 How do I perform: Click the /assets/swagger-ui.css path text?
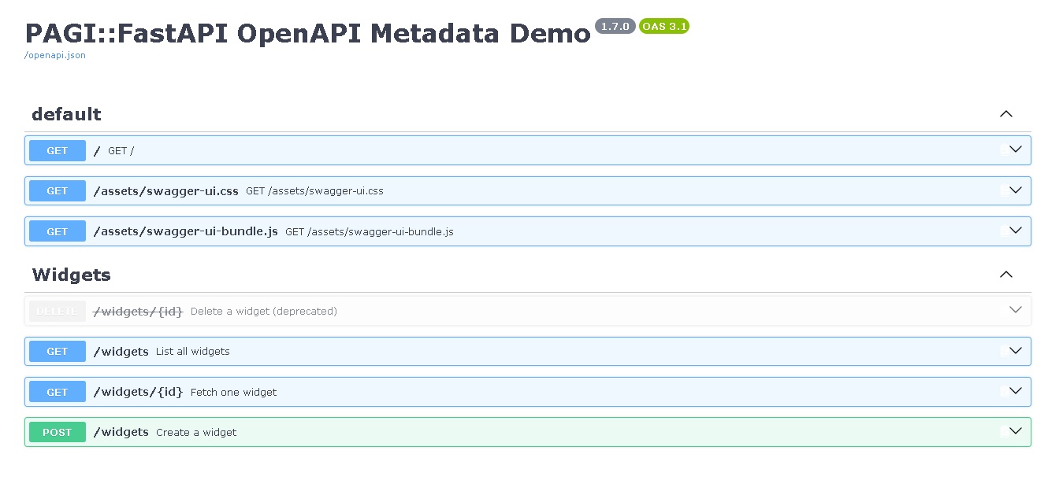point(165,190)
